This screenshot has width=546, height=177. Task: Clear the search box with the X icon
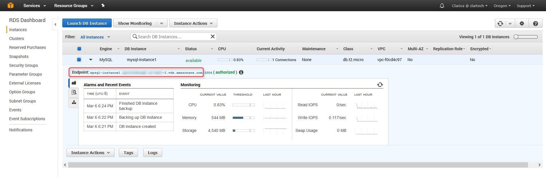tap(213, 37)
